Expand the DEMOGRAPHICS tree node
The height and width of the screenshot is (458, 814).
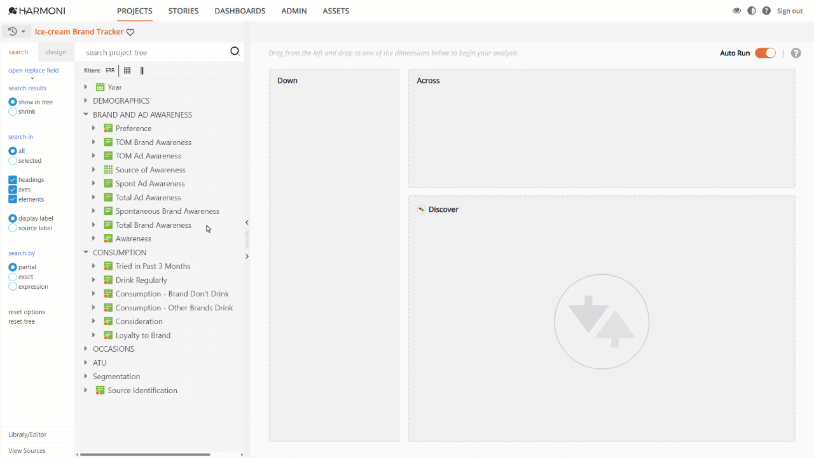86,101
